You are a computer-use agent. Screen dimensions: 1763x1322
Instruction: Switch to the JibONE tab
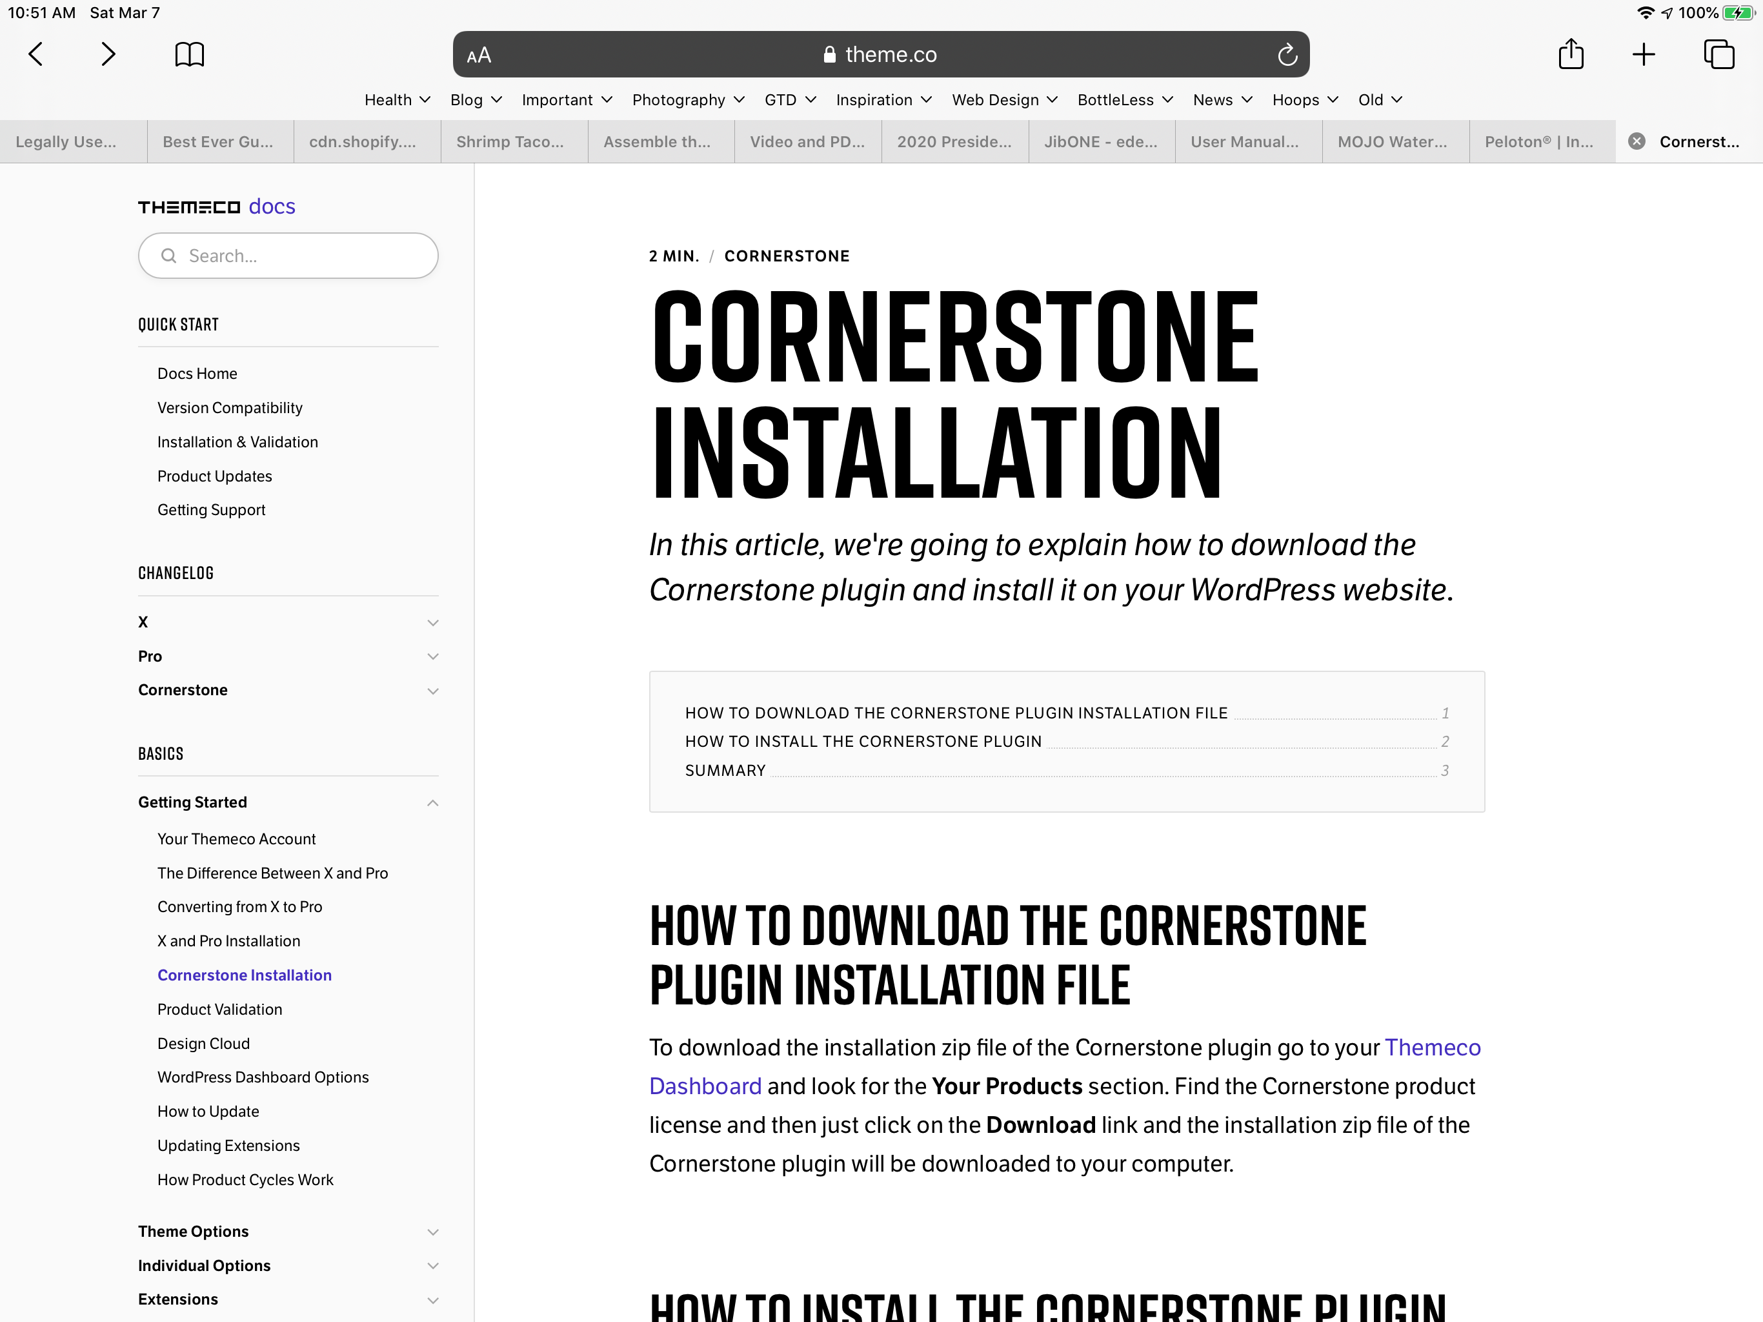(1102, 141)
